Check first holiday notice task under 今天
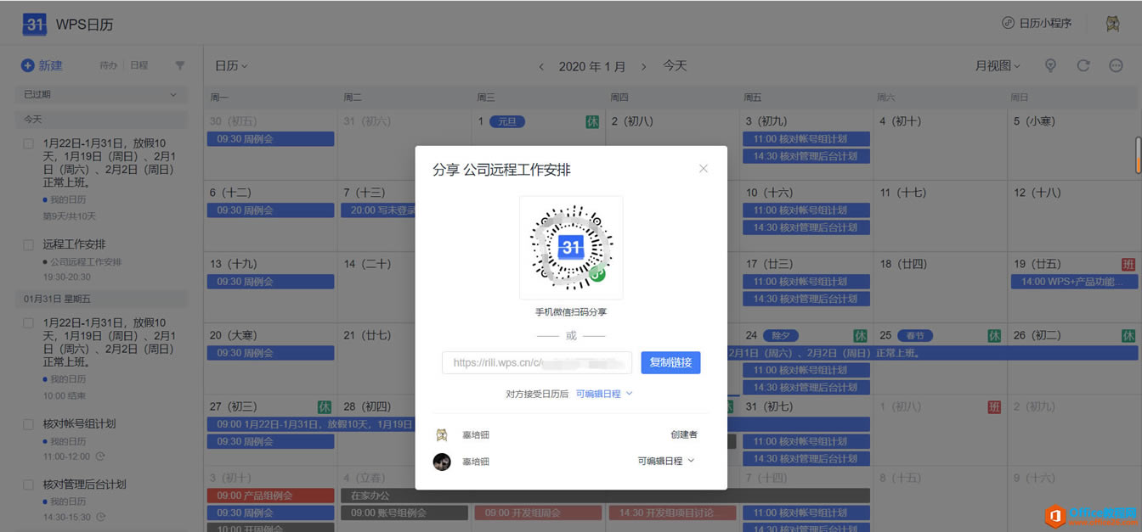 [28, 144]
